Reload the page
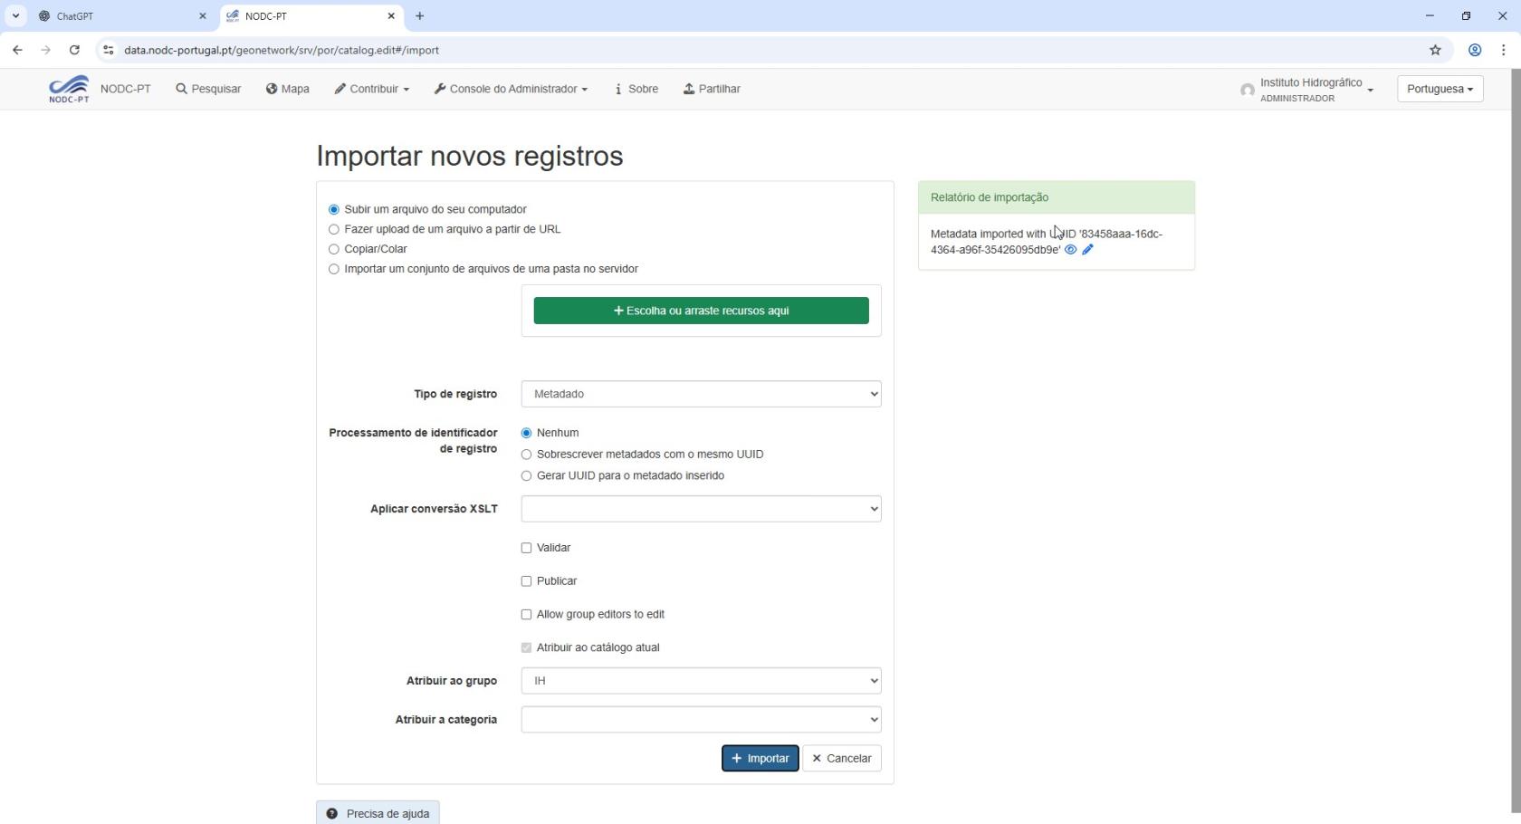 (74, 50)
